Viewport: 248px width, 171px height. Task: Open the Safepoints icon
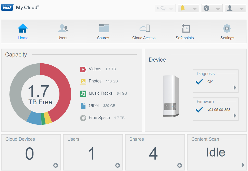(x=186, y=28)
